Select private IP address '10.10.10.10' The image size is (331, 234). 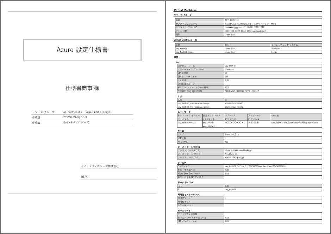pos(254,122)
